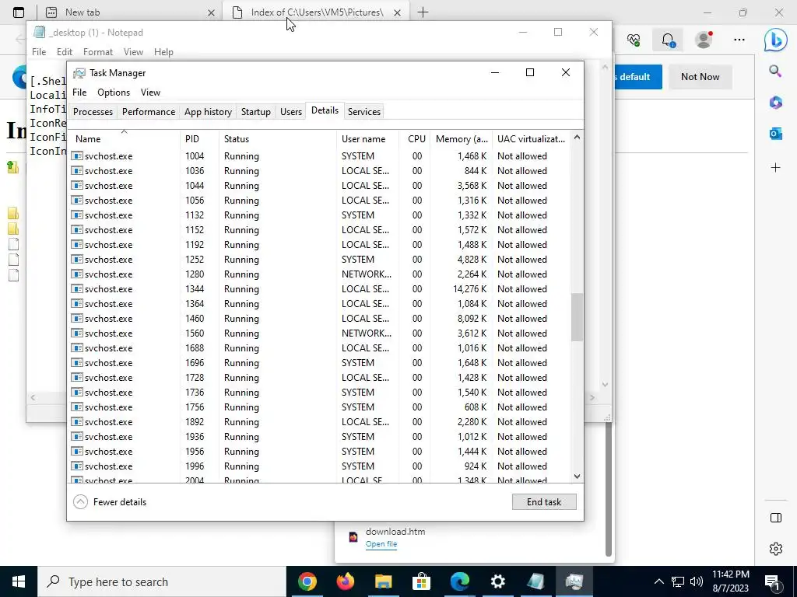797x597 pixels.
Task: Click the taskbar search box
Action: 162,581
